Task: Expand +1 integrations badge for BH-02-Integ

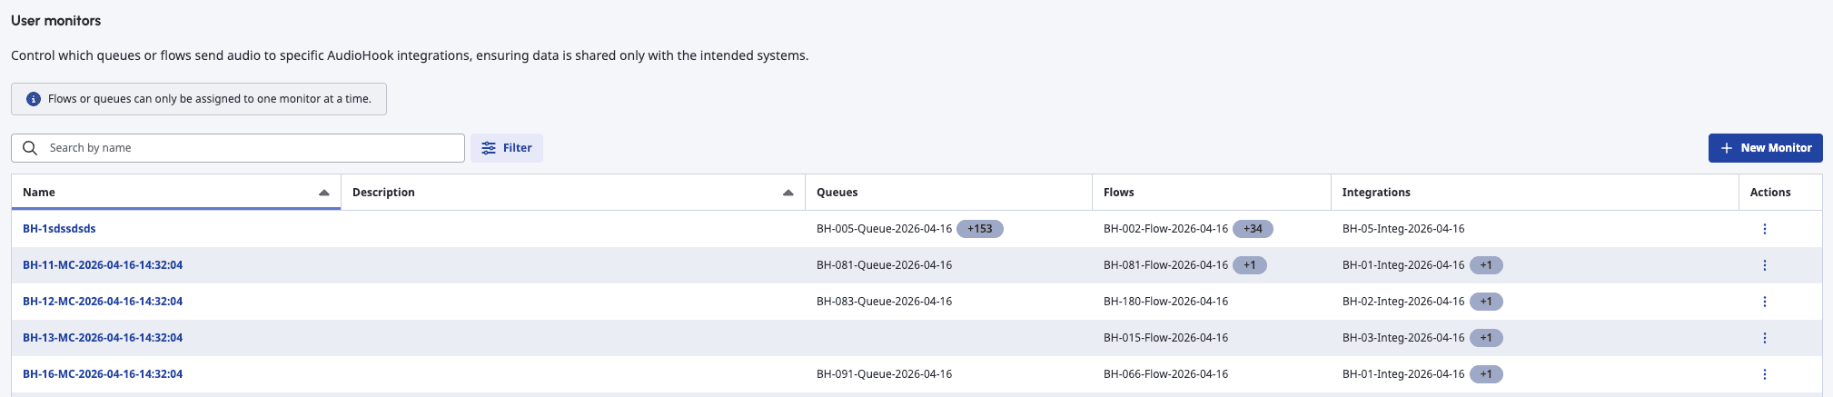Action: [x=1486, y=302]
